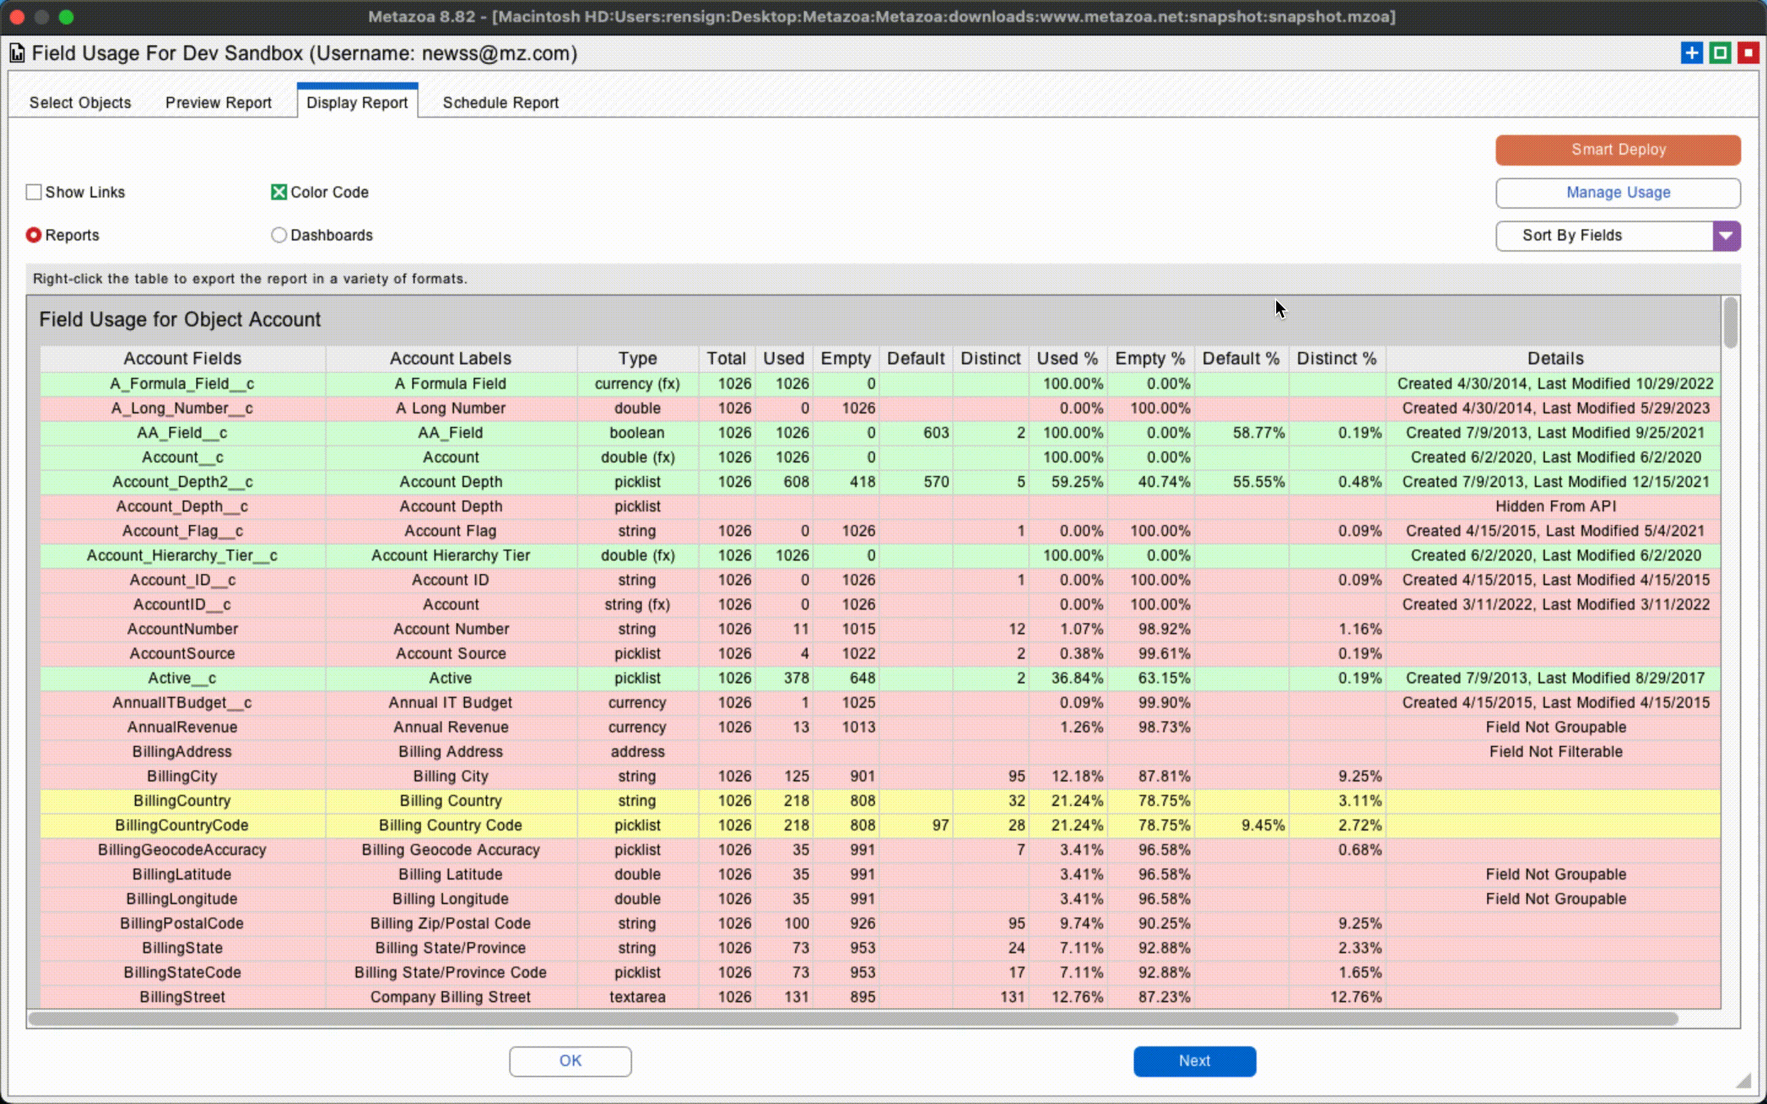Open the Preview Report tab
The width and height of the screenshot is (1767, 1104).
pos(218,103)
